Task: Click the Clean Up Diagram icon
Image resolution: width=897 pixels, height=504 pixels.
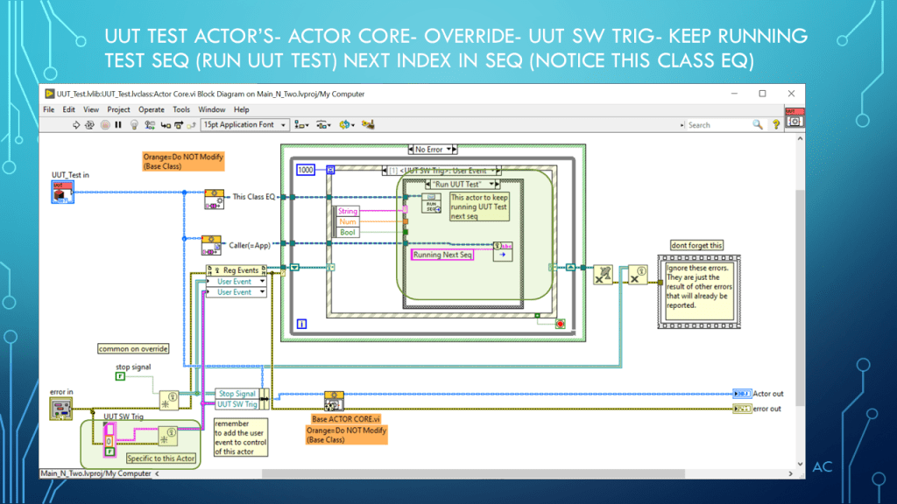Action: (x=366, y=125)
